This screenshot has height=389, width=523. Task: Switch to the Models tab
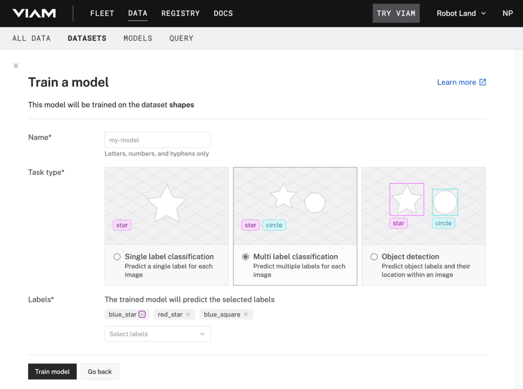pyautogui.click(x=138, y=38)
